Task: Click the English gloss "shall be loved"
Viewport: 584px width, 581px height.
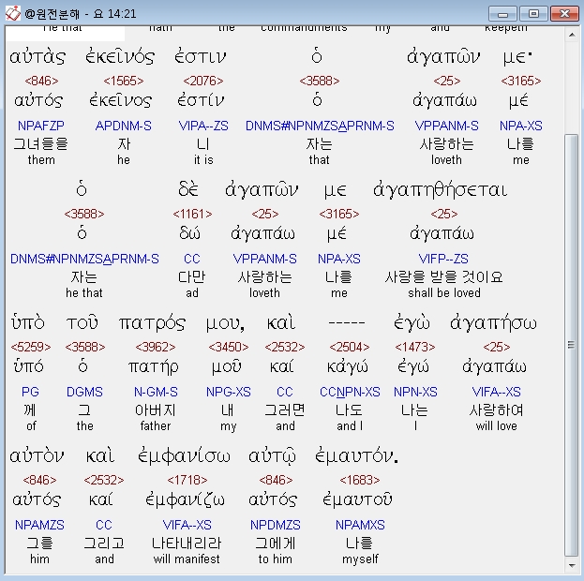Action: click(x=444, y=293)
